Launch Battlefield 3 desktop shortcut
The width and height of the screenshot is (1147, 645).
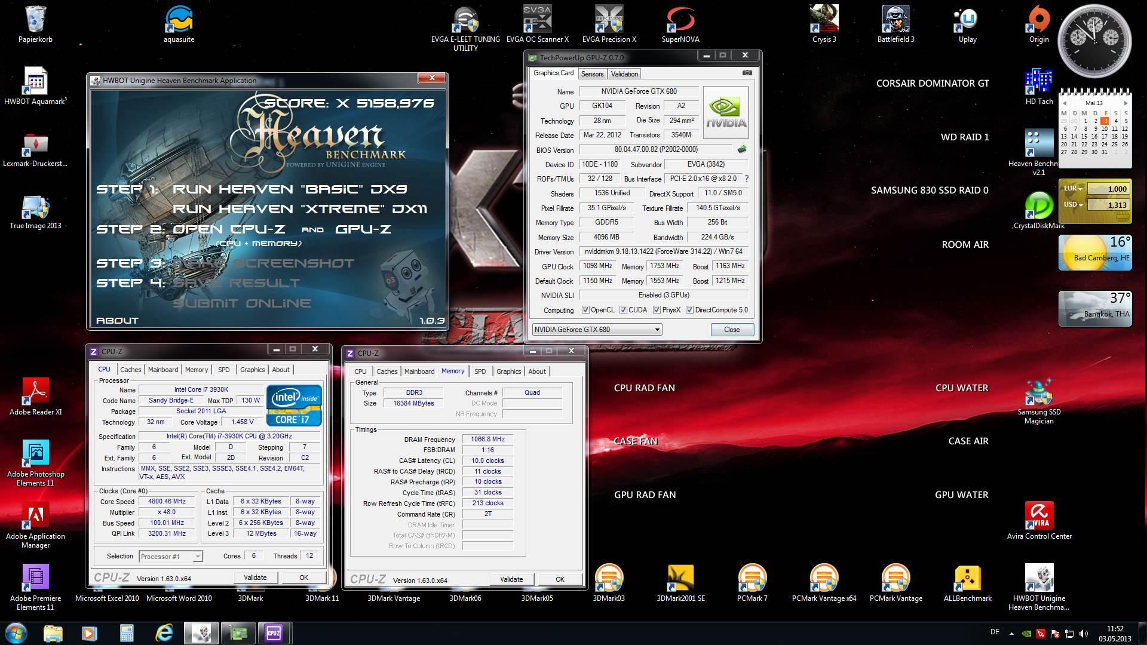(895, 24)
